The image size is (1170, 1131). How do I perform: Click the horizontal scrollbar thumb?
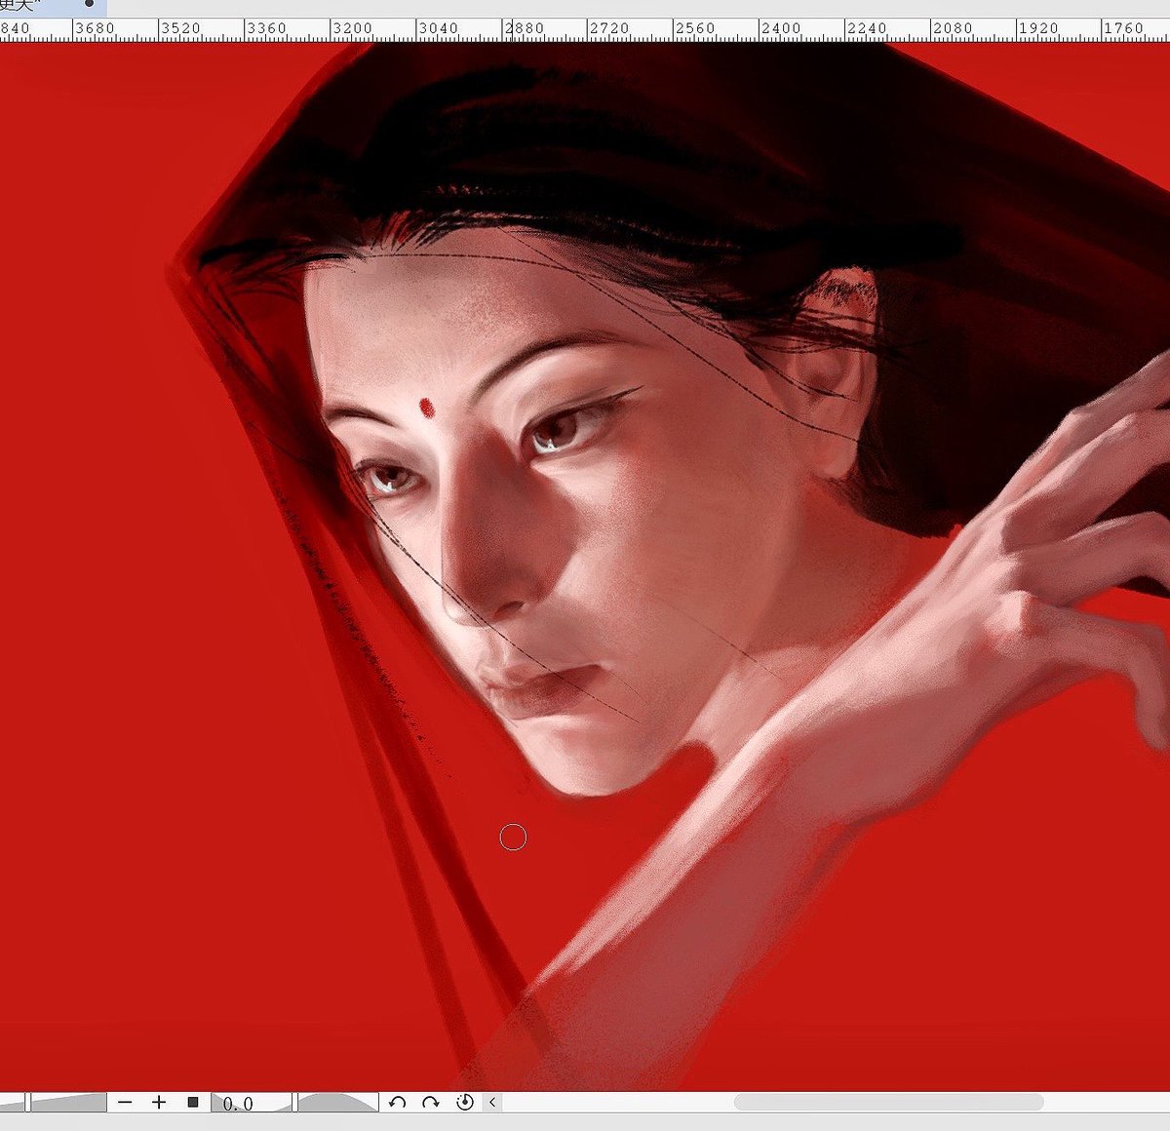point(888,1102)
